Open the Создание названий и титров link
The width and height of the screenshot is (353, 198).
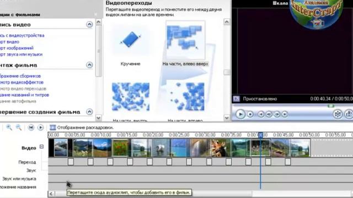(24, 95)
